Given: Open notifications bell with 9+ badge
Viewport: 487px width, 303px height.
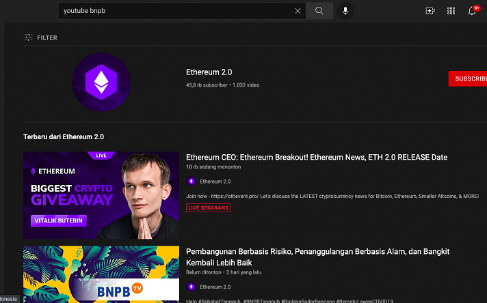Looking at the screenshot, I should click(x=472, y=11).
